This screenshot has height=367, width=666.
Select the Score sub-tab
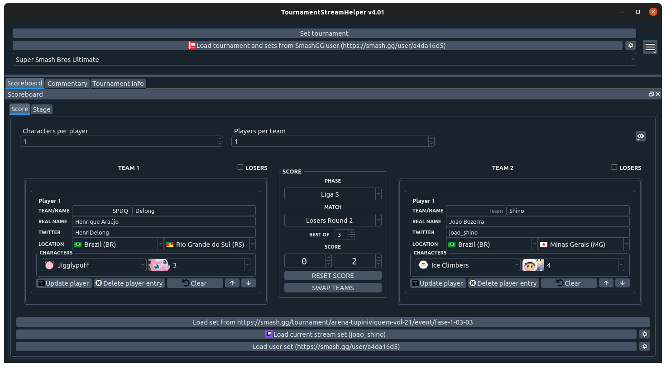(x=20, y=109)
